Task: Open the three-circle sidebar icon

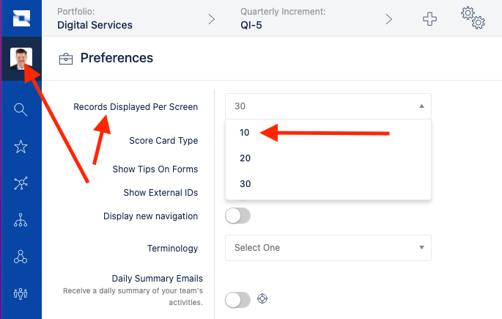Action: point(21,257)
